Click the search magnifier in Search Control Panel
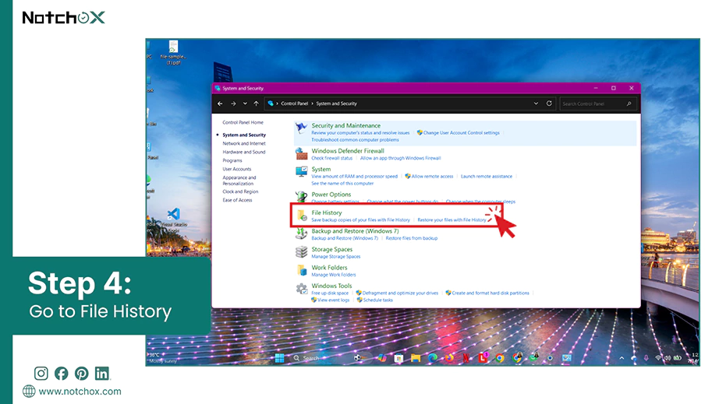The image size is (719, 404). (x=629, y=104)
